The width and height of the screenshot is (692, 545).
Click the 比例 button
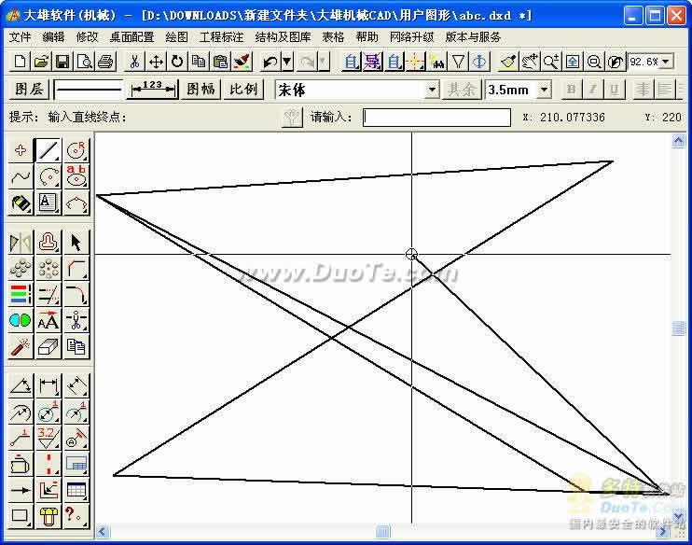(x=243, y=90)
